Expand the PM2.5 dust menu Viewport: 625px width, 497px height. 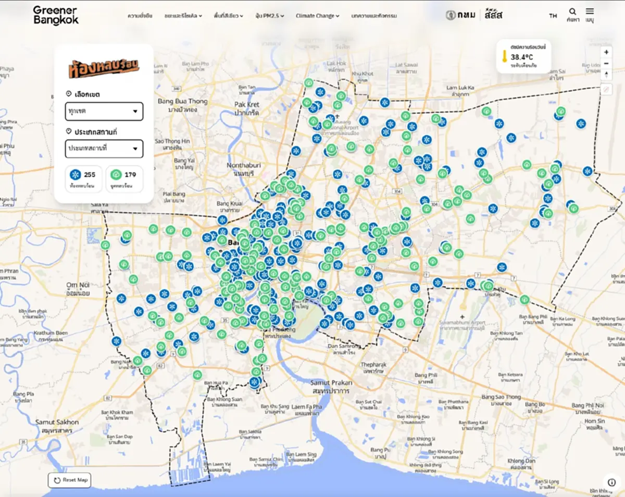pos(269,16)
